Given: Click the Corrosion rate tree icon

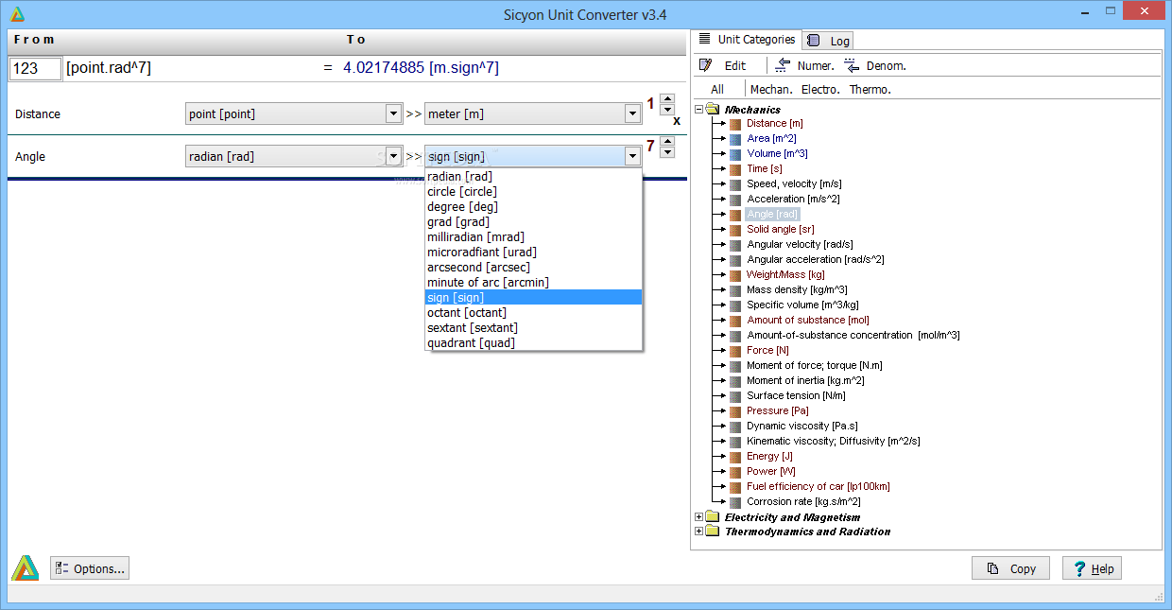Looking at the screenshot, I should pos(734,501).
